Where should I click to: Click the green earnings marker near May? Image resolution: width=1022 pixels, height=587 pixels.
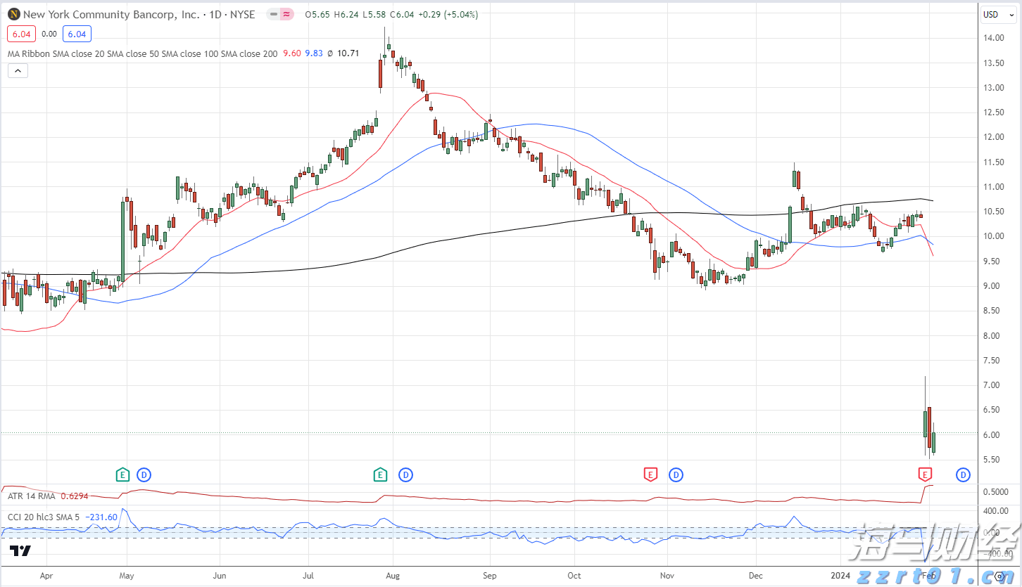[122, 475]
